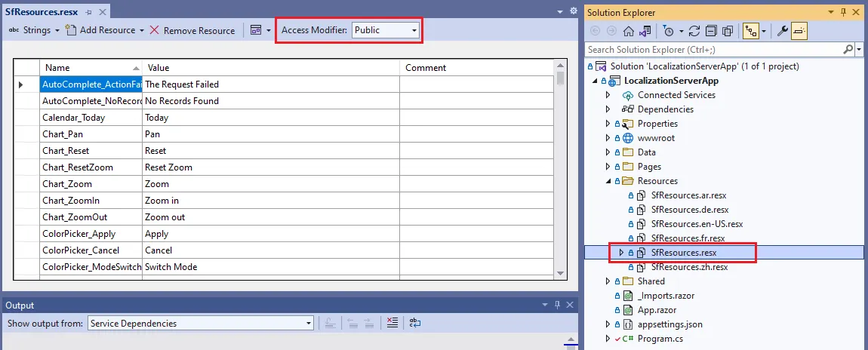Screen dimensions: 868x350
Task: Go to next message in Output
Action: pos(370,324)
